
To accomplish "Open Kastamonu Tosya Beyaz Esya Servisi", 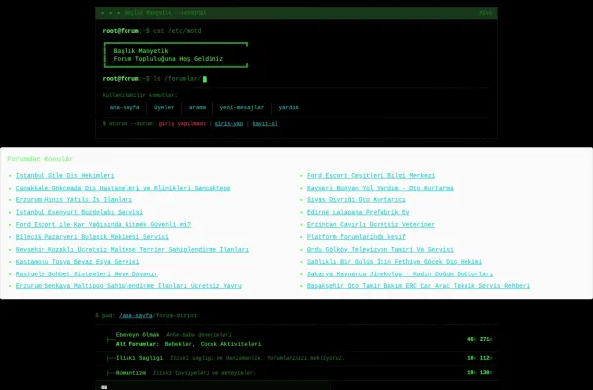I will point(77,262).
